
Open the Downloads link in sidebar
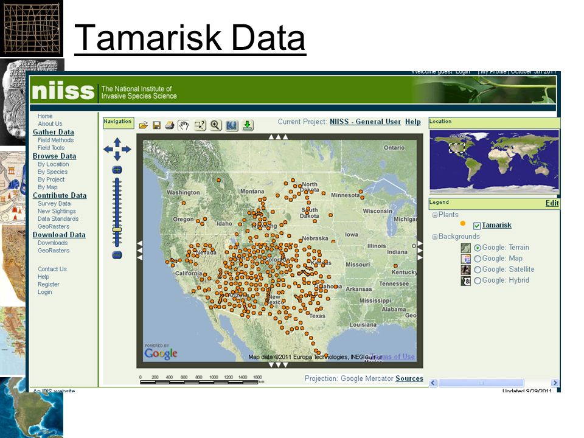52,243
